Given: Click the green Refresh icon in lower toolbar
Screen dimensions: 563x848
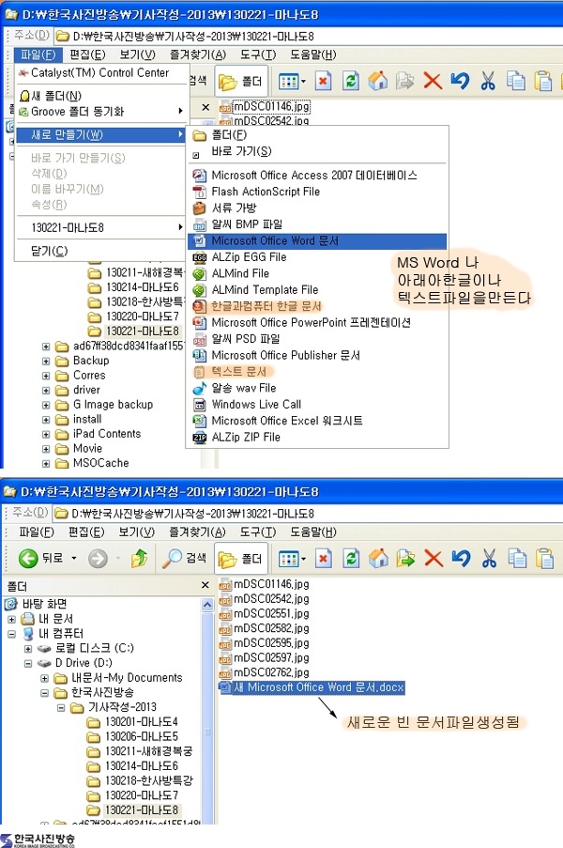Looking at the screenshot, I should click(x=351, y=558).
